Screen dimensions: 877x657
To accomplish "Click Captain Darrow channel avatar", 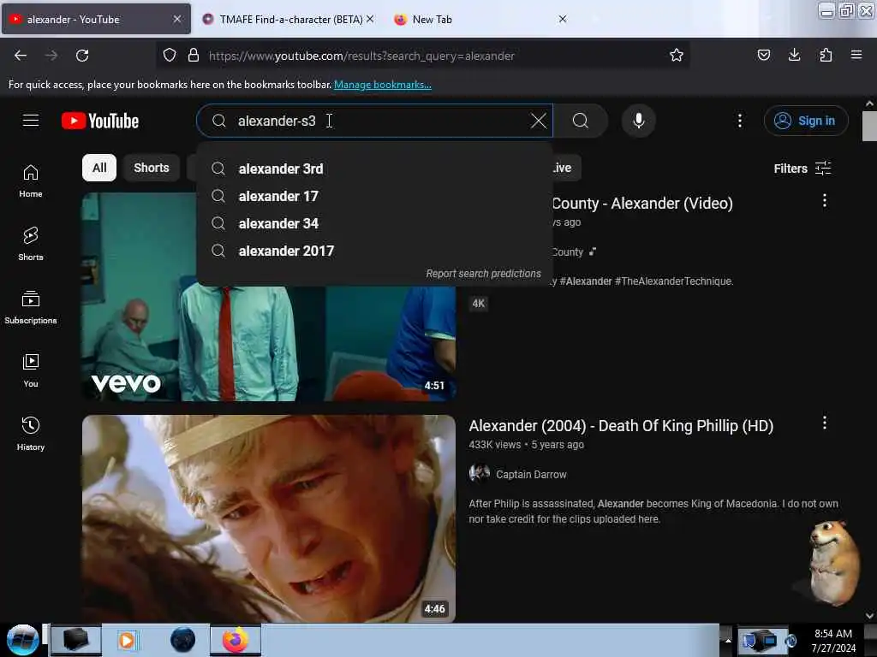I will (x=480, y=473).
